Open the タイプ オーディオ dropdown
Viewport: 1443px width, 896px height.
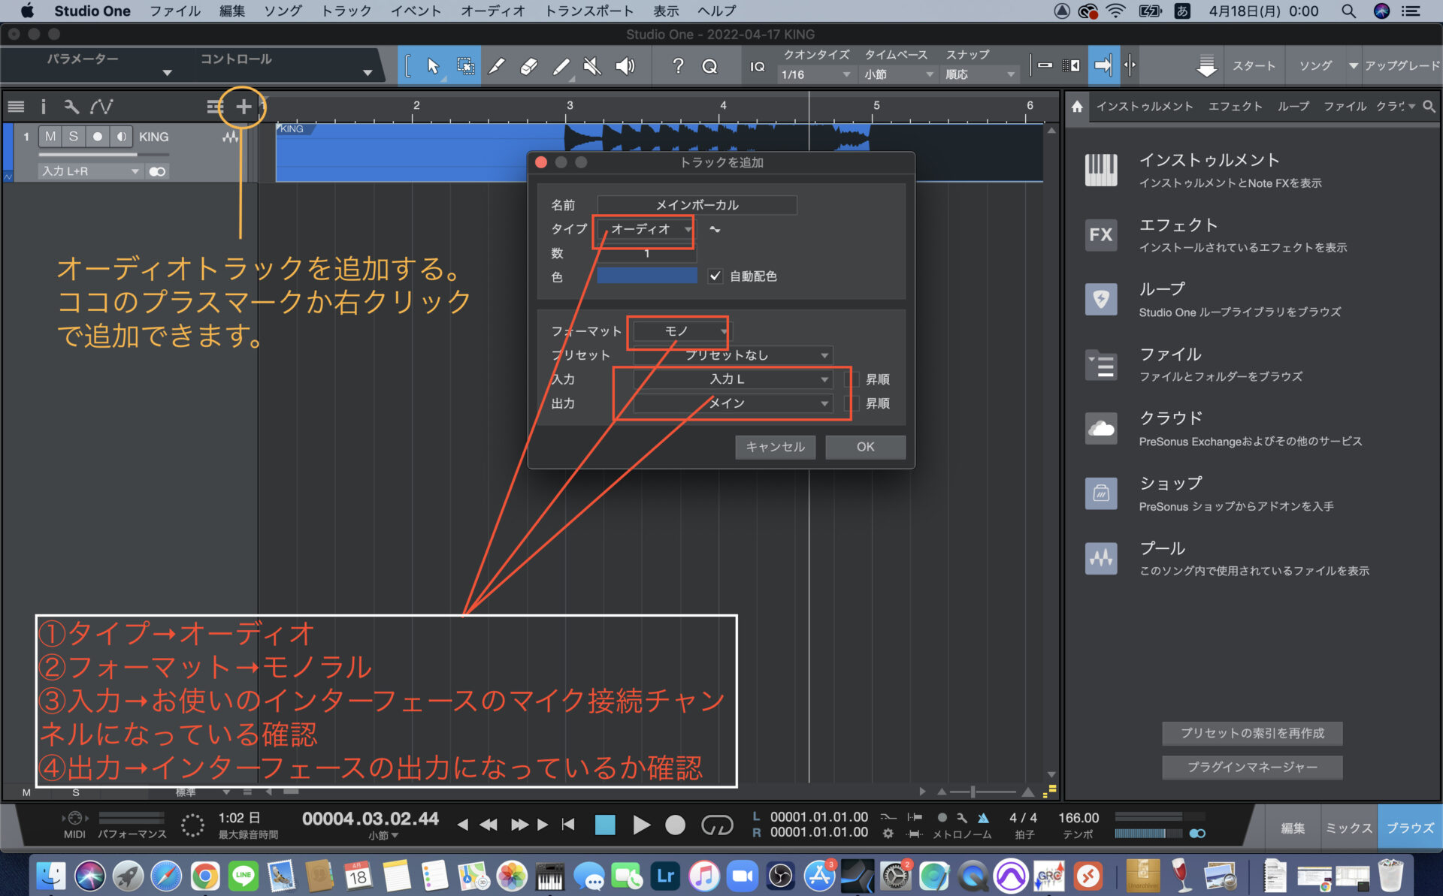[x=646, y=229]
